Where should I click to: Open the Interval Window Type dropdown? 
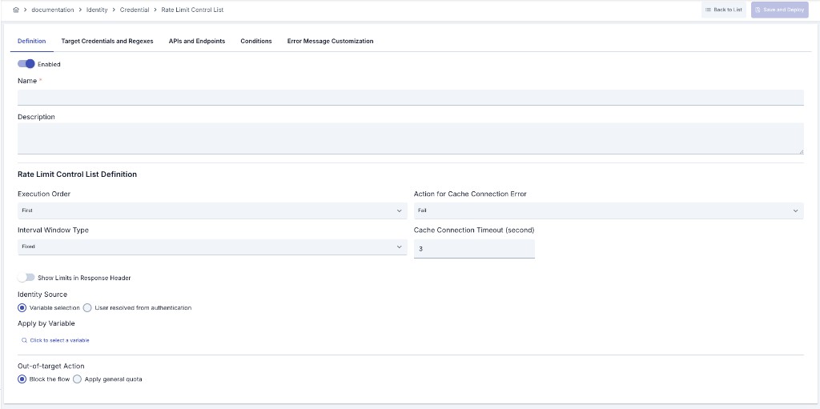[x=212, y=247]
